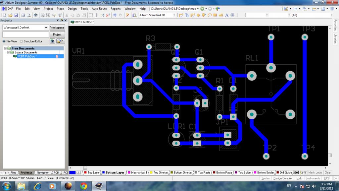Open the Workspace1.DsnWrk dropdown

[x=46, y=28]
